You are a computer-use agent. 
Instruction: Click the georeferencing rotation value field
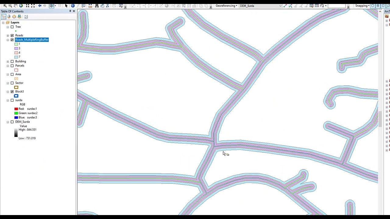pyautogui.click(x=337, y=6)
